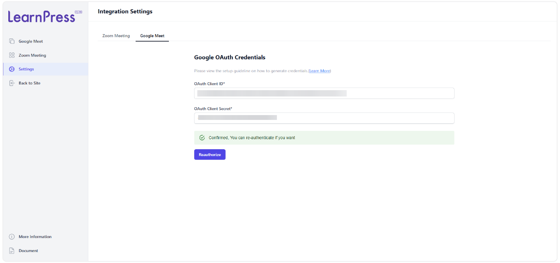Click the Integration Settings title
This screenshot has width=560, height=263.
[x=125, y=11]
